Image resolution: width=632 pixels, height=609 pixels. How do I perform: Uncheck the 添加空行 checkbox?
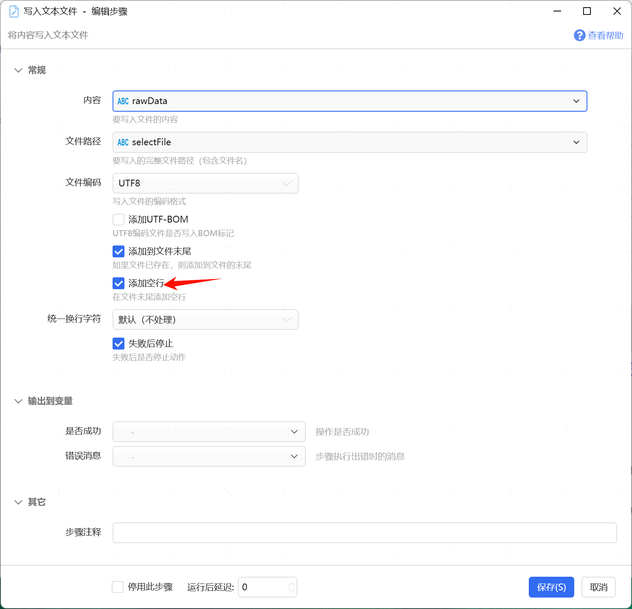tap(118, 283)
